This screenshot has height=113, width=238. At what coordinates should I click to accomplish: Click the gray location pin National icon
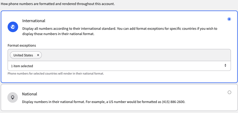13,97
